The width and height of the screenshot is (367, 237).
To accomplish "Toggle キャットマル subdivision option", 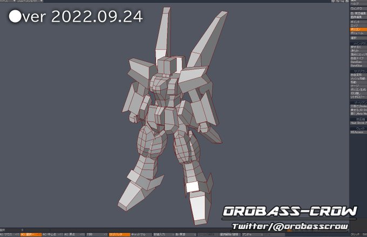I will (x=141, y=234).
